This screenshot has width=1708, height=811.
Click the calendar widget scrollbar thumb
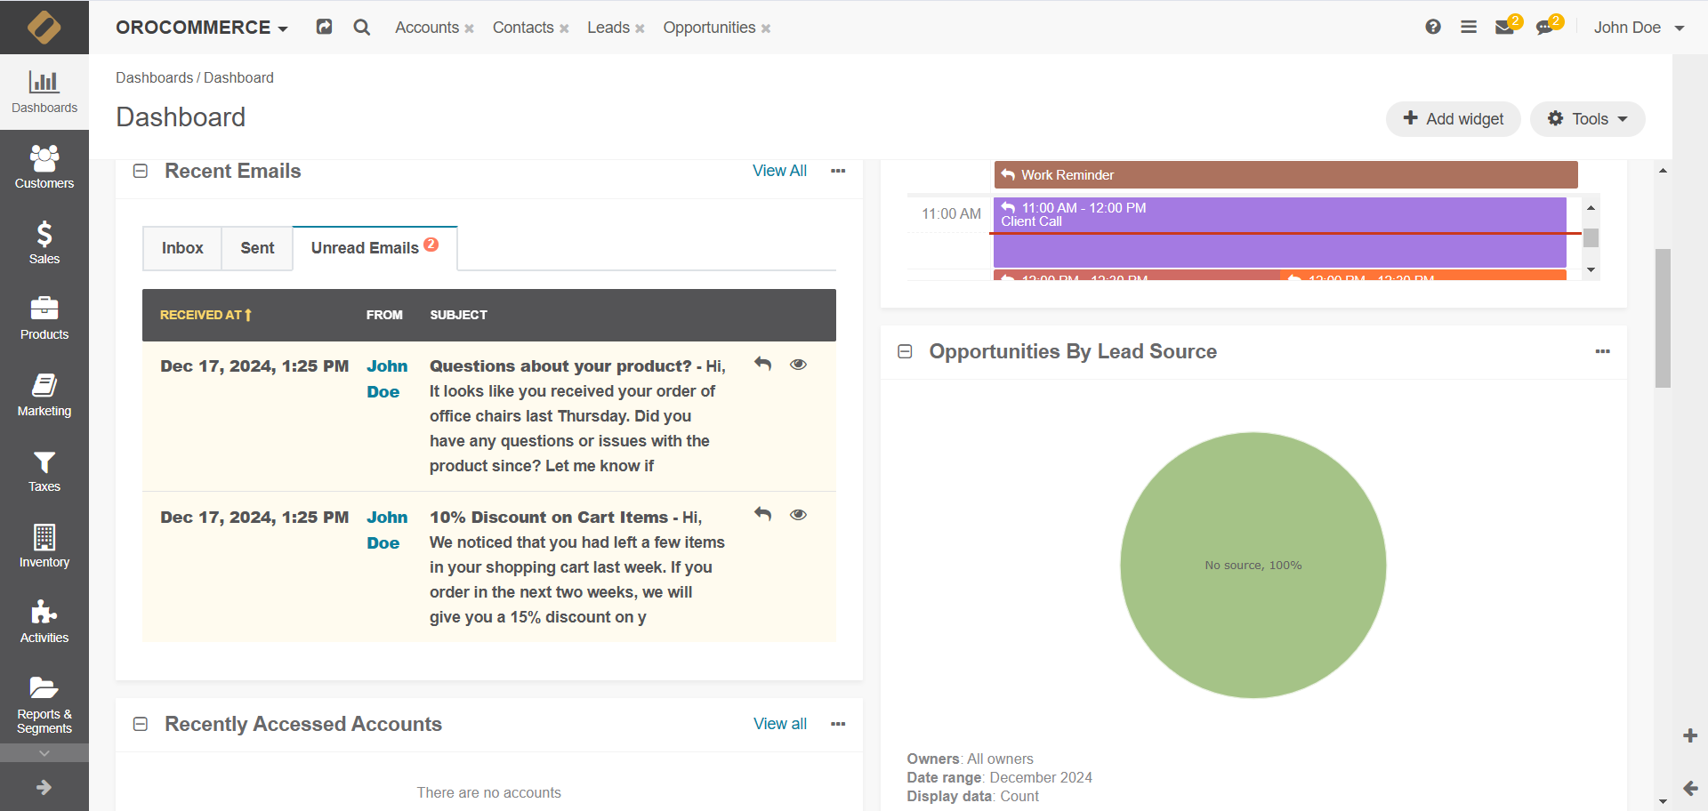click(1591, 237)
